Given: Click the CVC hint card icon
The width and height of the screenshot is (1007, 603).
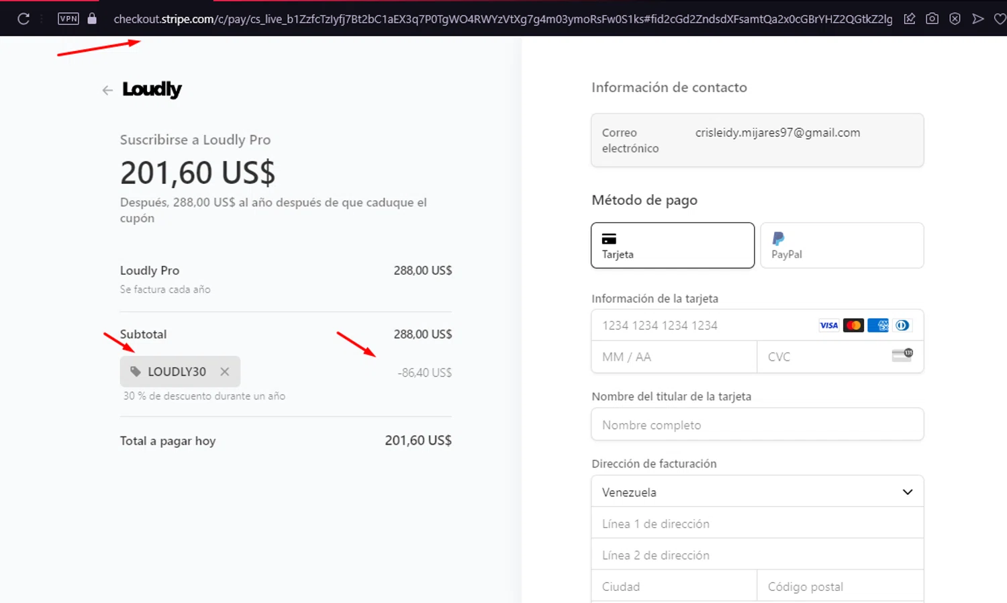Looking at the screenshot, I should [902, 355].
